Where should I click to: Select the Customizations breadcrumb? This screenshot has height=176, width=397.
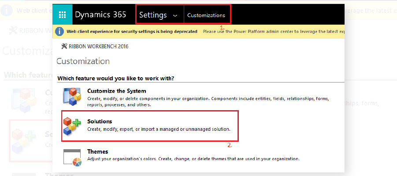click(206, 15)
